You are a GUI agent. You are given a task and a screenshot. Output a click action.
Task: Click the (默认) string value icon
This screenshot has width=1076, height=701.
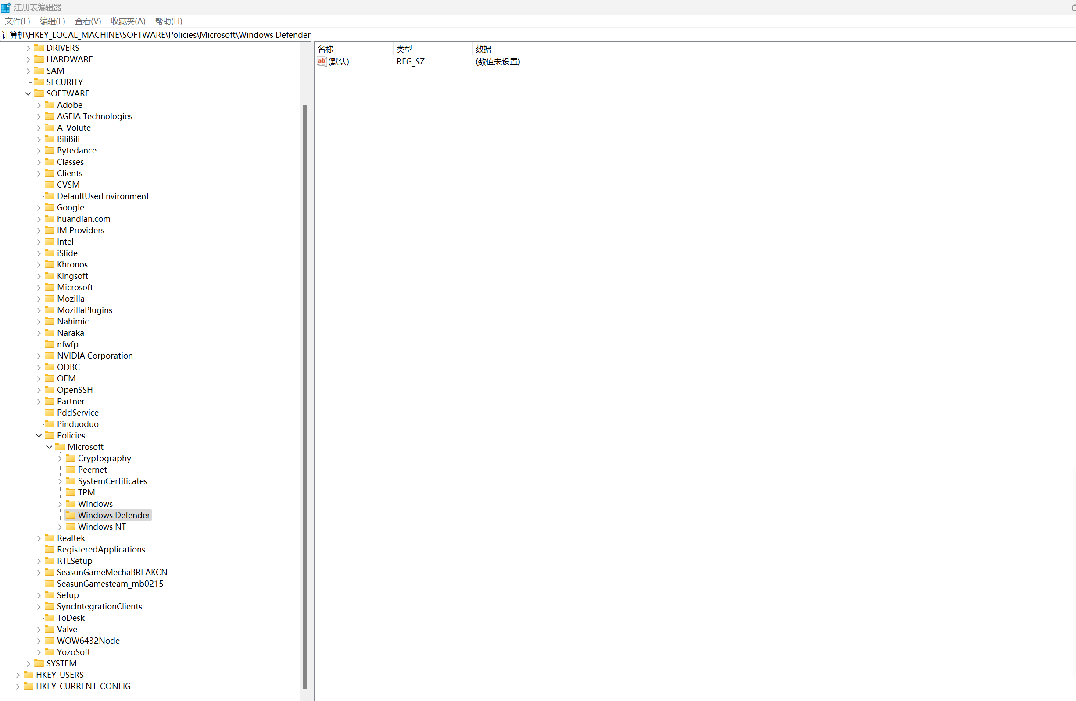tap(322, 61)
